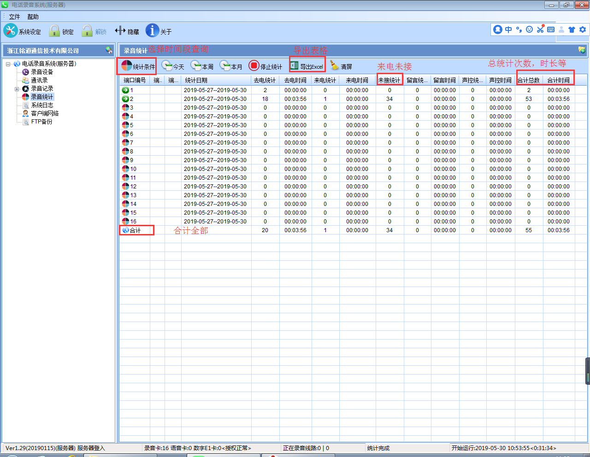This screenshot has height=457, width=590.
Task: Open the 文件 menu
Action: coord(14,17)
